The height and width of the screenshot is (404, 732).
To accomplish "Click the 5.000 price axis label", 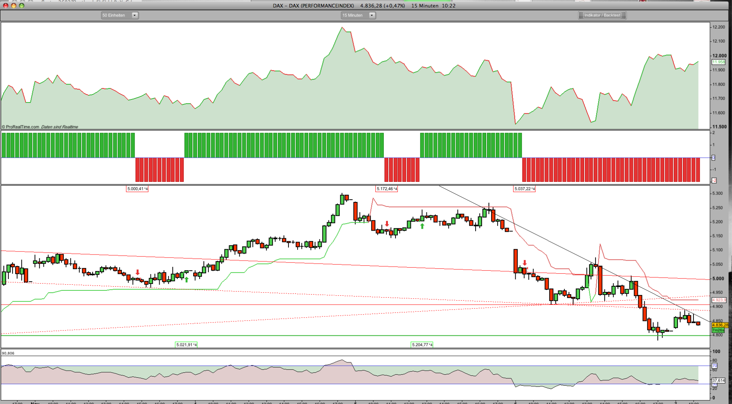I will point(718,279).
